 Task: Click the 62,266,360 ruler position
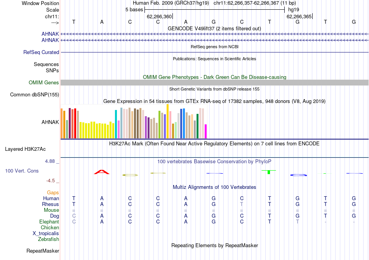(x=159, y=16)
